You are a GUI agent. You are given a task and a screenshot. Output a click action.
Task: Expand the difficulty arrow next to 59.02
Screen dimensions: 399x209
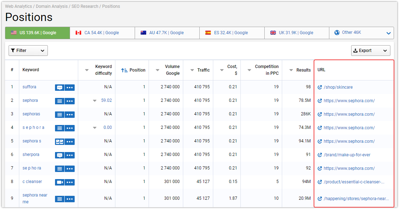pyautogui.click(x=95, y=101)
